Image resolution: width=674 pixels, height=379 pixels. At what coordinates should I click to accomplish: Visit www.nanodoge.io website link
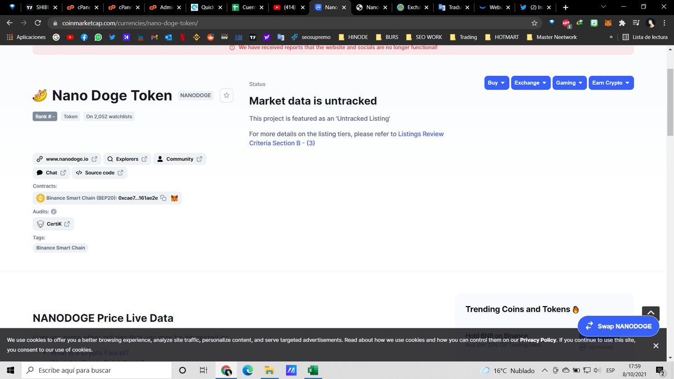(x=67, y=159)
